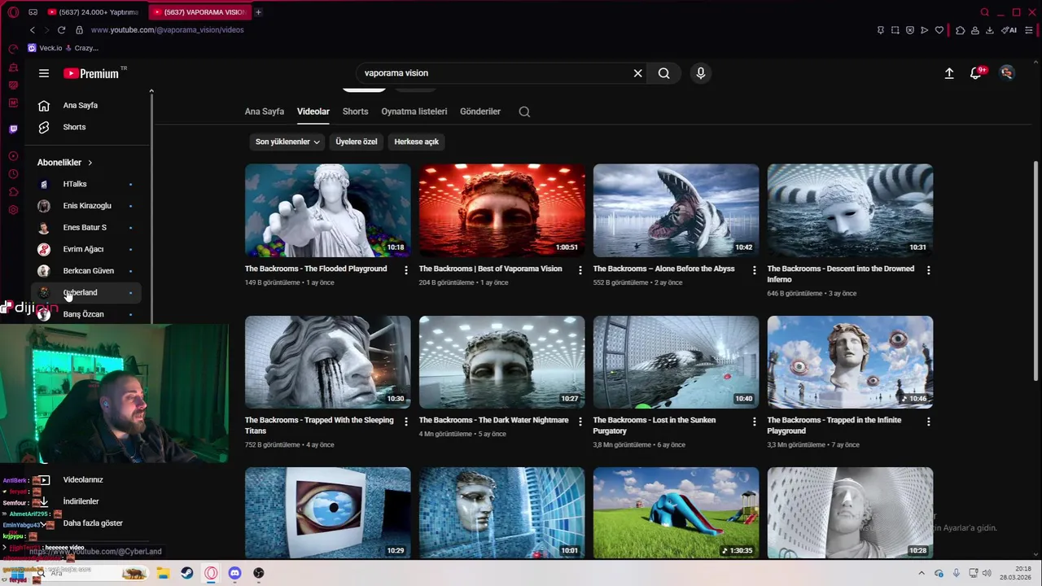The image size is (1042, 586).
Task: Open GX Corner gamepad icon
Action: (x=33, y=12)
